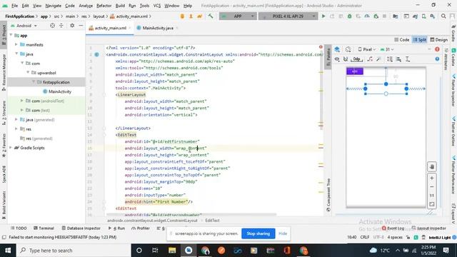Open the PIXEL 4 XL API 29 device dropdown
The height and width of the screenshot is (257, 457).
coord(288,16)
